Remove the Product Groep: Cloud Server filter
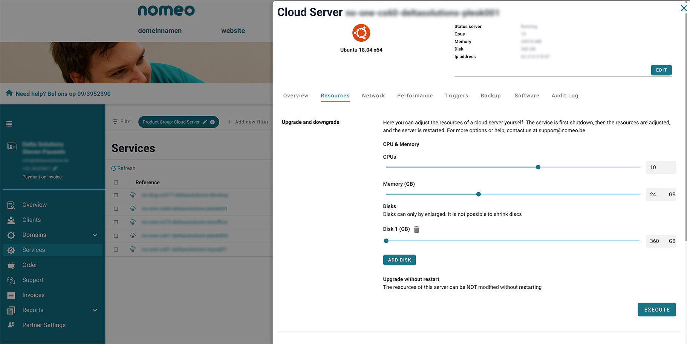Viewport: 690px width, 344px height. coord(213,122)
